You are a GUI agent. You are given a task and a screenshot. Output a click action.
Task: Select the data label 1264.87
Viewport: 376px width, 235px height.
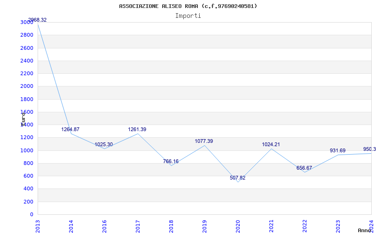pos(70,130)
